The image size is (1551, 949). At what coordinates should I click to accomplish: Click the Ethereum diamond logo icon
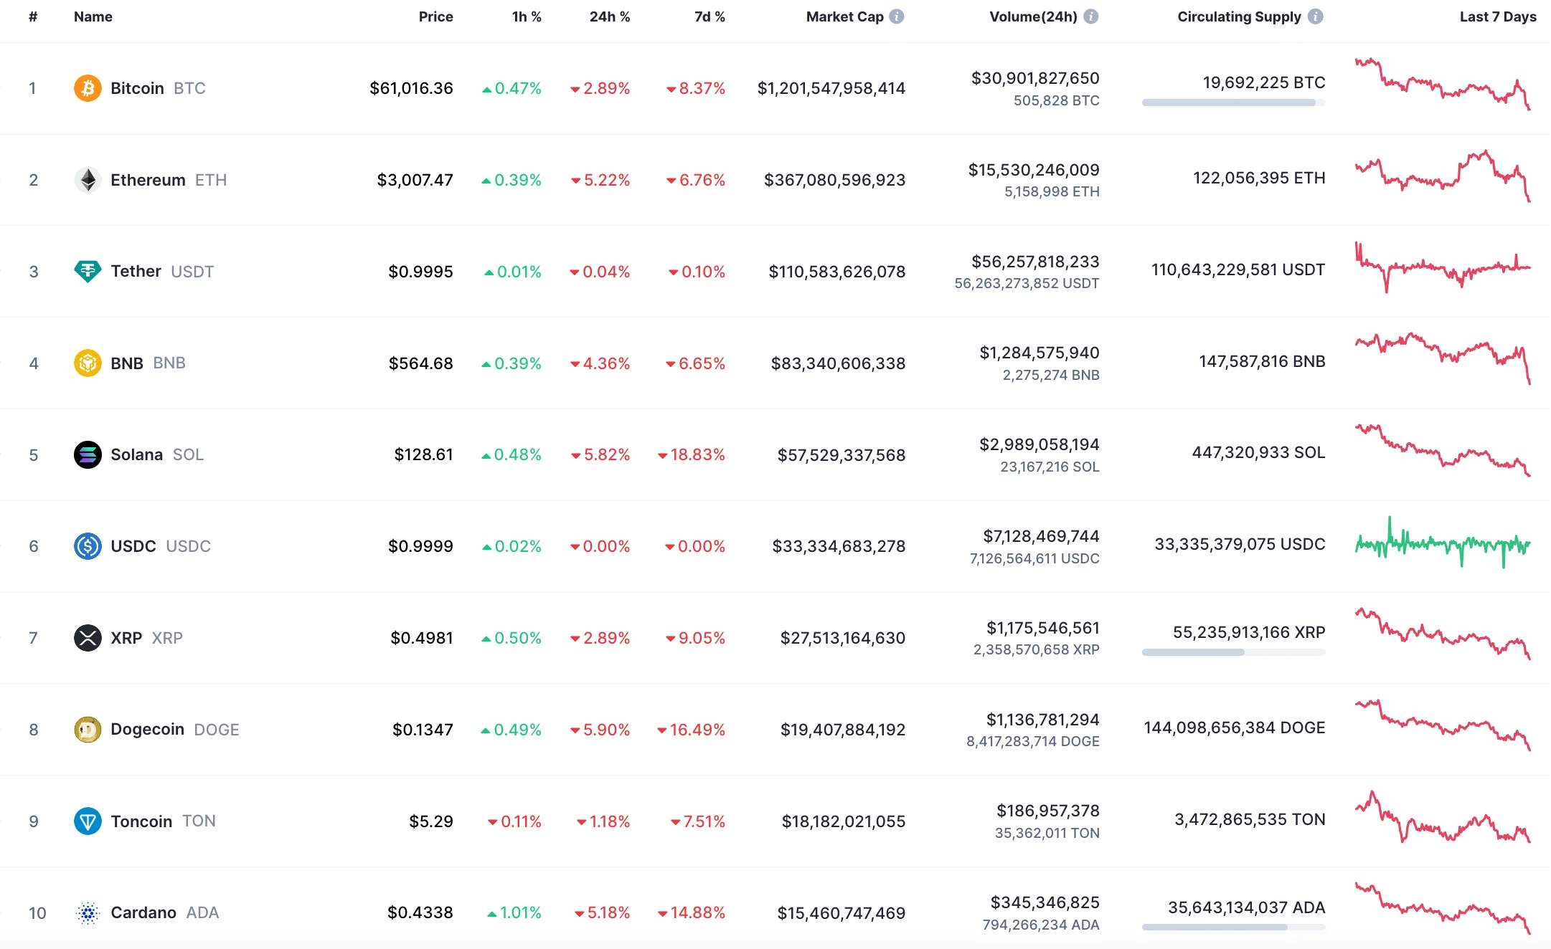point(88,180)
